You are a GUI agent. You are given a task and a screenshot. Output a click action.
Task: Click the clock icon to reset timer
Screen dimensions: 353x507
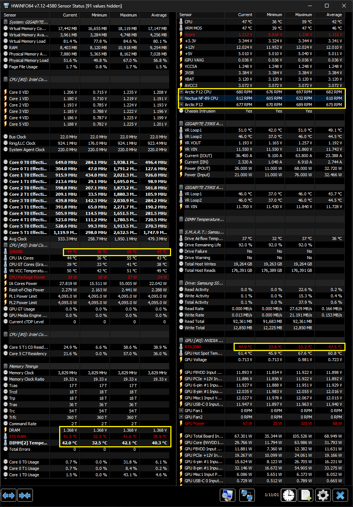pyautogui.click(x=289, y=495)
